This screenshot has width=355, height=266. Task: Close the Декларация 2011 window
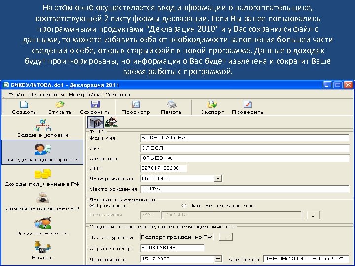(x=348, y=85)
